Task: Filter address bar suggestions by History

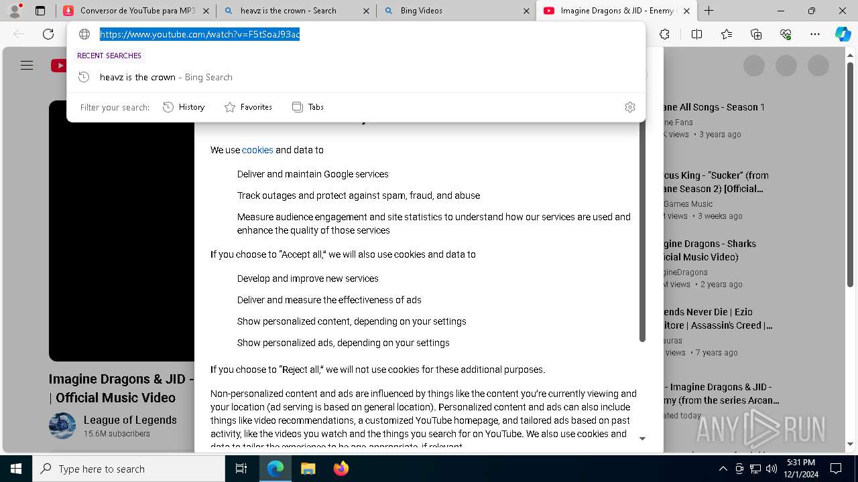Action: pos(184,107)
